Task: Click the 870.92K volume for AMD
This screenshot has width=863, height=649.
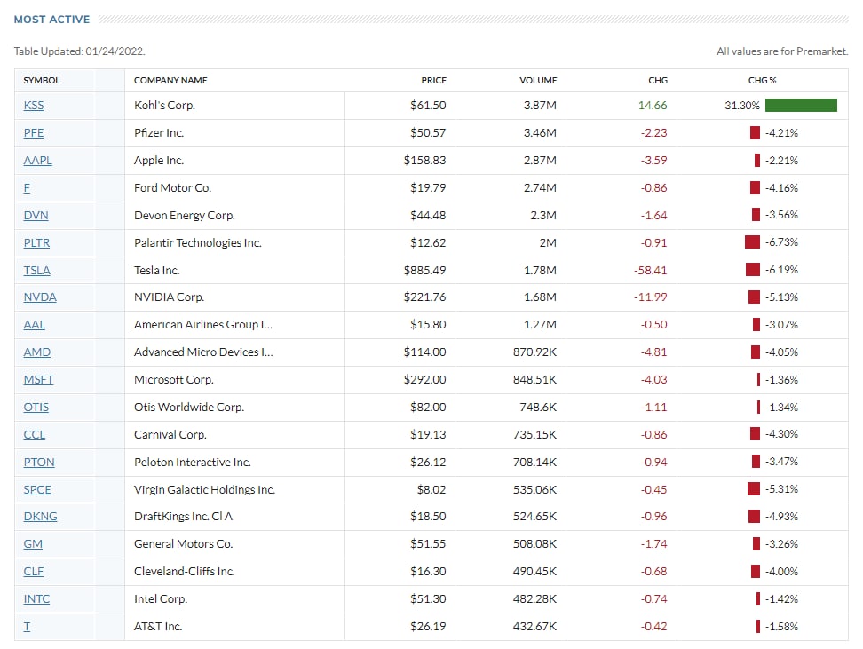Action: coord(535,352)
